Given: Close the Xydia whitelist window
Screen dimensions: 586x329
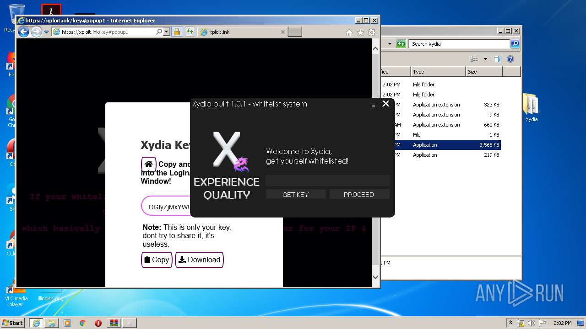Looking at the screenshot, I should click(386, 104).
